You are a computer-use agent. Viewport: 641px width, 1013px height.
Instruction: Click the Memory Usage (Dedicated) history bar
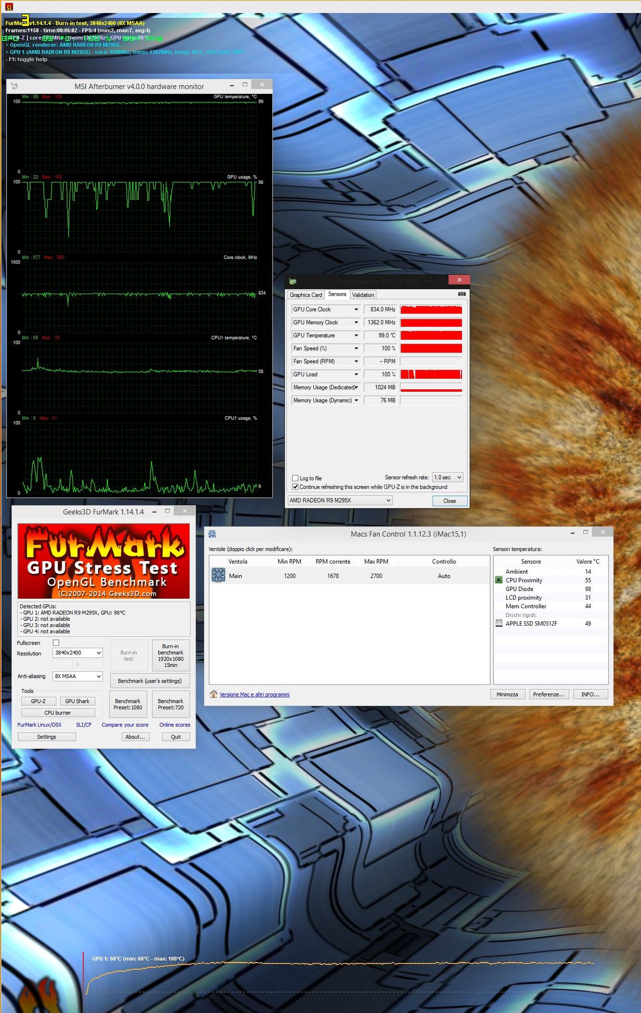tap(431, 387)
